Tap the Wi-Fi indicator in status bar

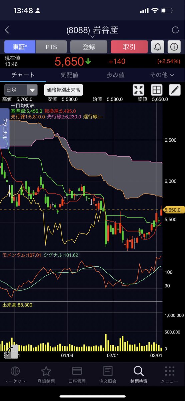pos(155,11)
